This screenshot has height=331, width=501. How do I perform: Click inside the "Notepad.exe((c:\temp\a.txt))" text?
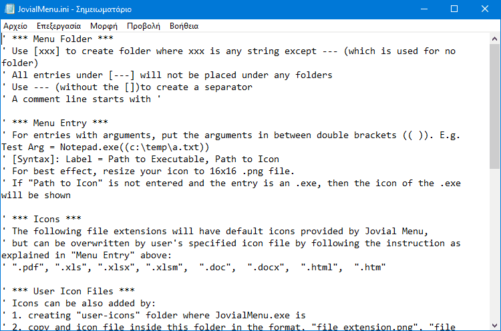coord(134,147)
